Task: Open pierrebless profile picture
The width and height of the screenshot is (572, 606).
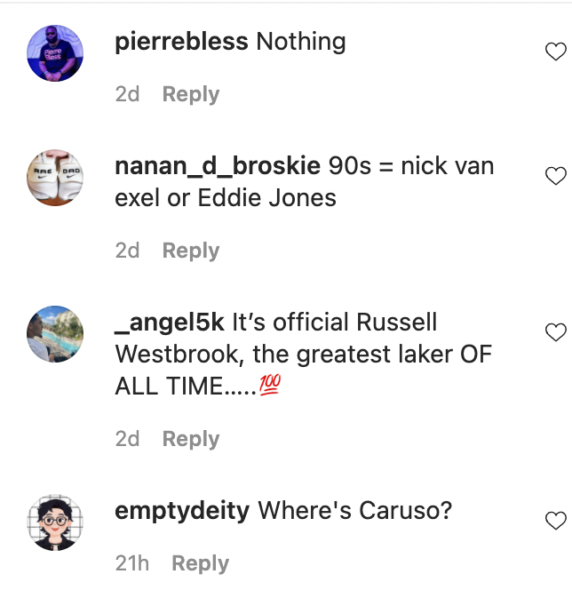Action: [55, 53]
